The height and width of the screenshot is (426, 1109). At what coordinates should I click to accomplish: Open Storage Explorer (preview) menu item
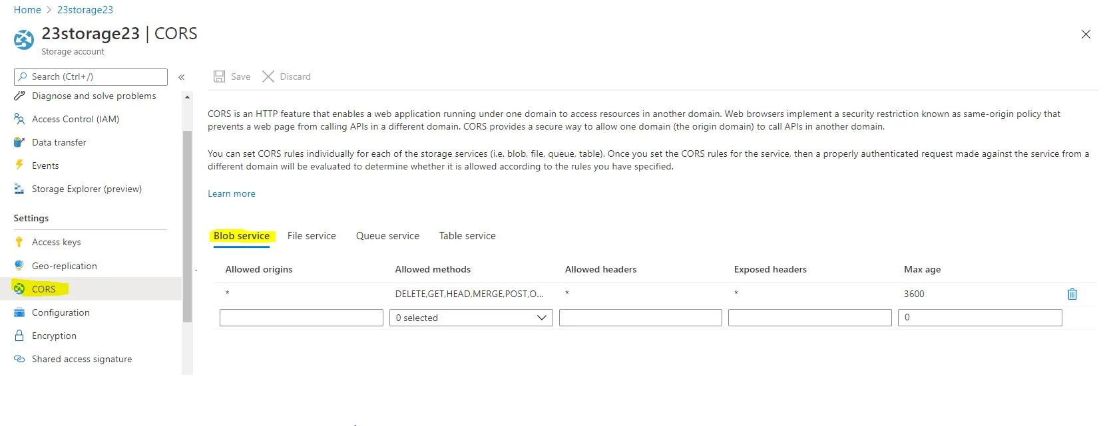[x=87, y=189]
